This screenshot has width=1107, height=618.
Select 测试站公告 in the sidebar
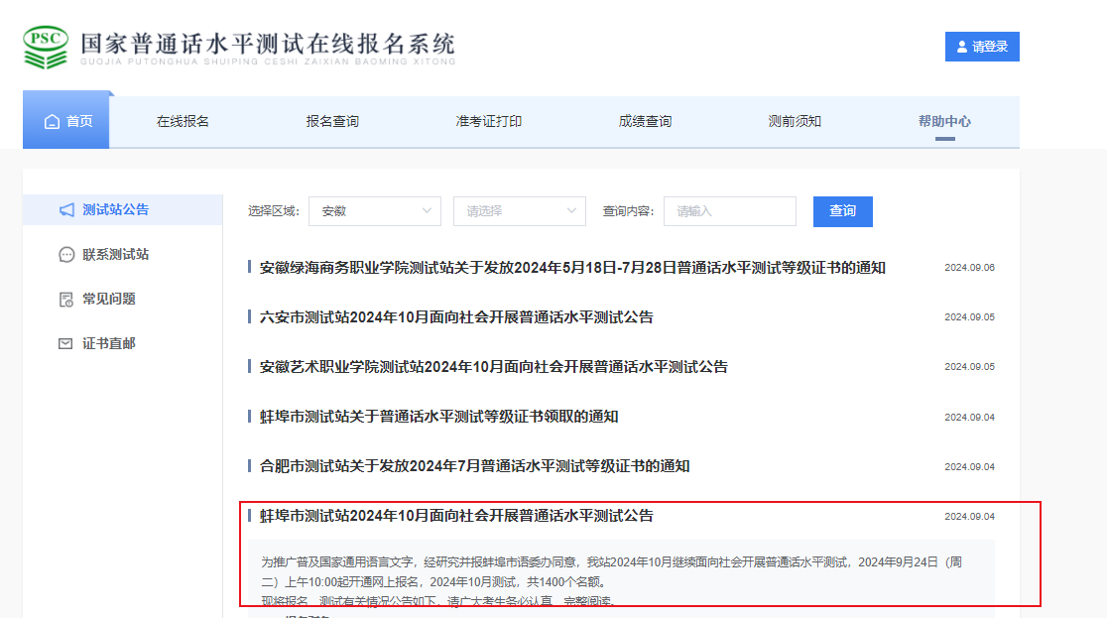click(123, 209)
